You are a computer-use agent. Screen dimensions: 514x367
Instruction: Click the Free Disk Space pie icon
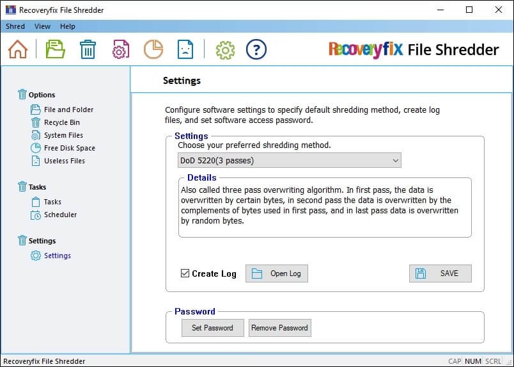153,49
